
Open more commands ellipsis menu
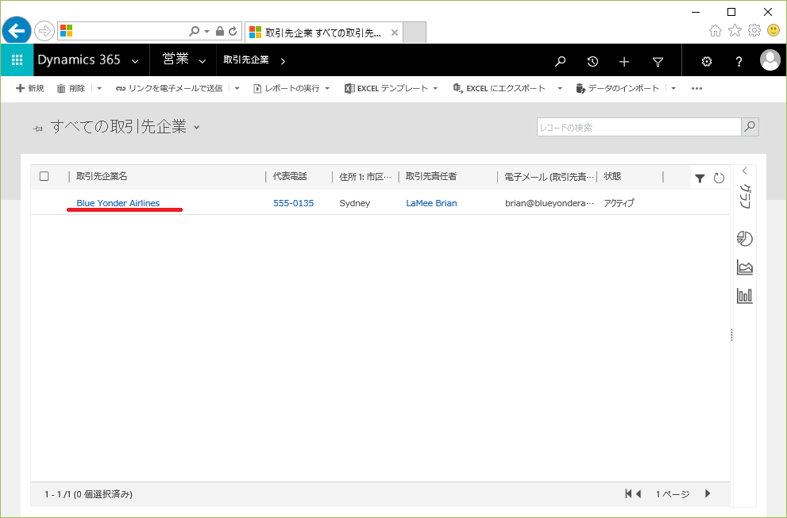pos(696,88)
